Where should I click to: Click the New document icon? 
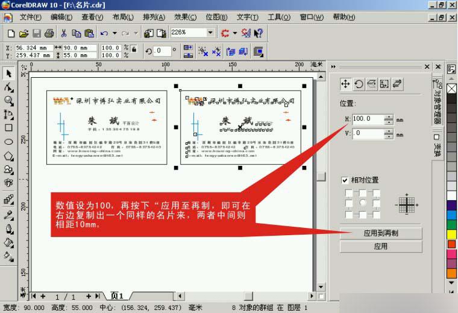click(x=11, y=33)
